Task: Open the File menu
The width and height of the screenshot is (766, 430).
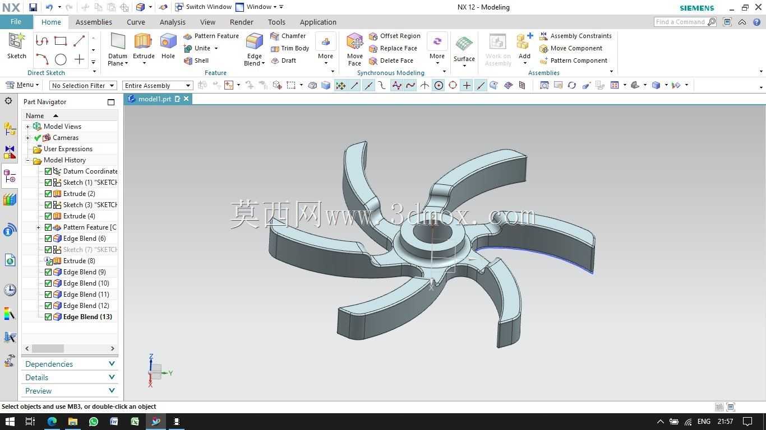Action: click(x=16, y=22)
